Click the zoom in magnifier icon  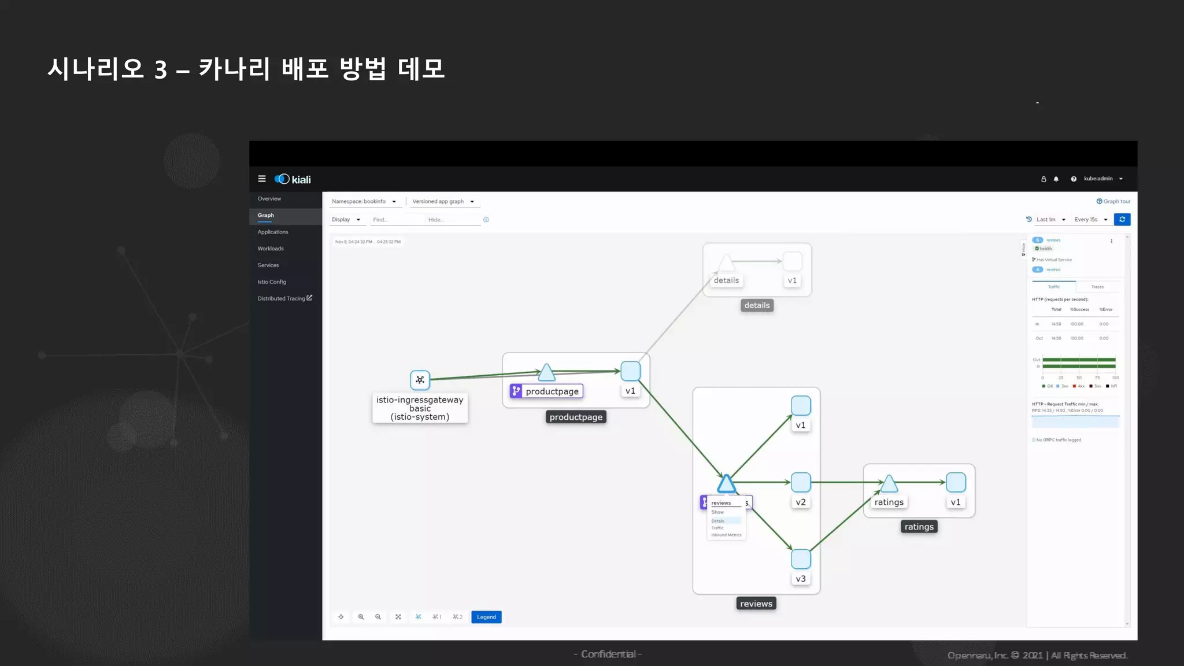(x=361, y=617)
